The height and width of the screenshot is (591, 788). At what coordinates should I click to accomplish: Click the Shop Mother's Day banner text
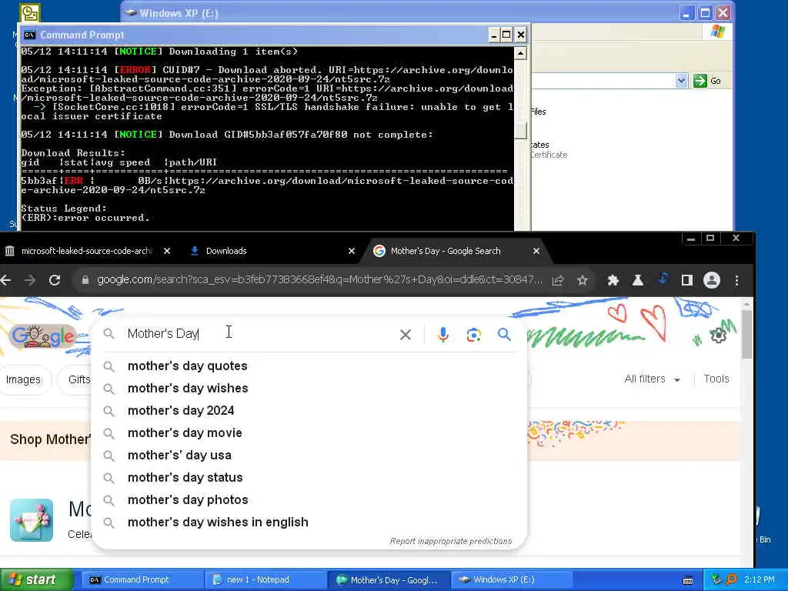coord(50,439)
